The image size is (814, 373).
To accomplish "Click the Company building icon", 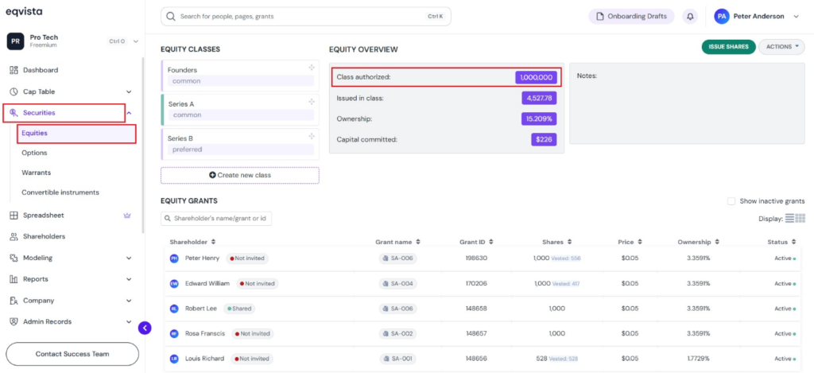I will point(14,301).
